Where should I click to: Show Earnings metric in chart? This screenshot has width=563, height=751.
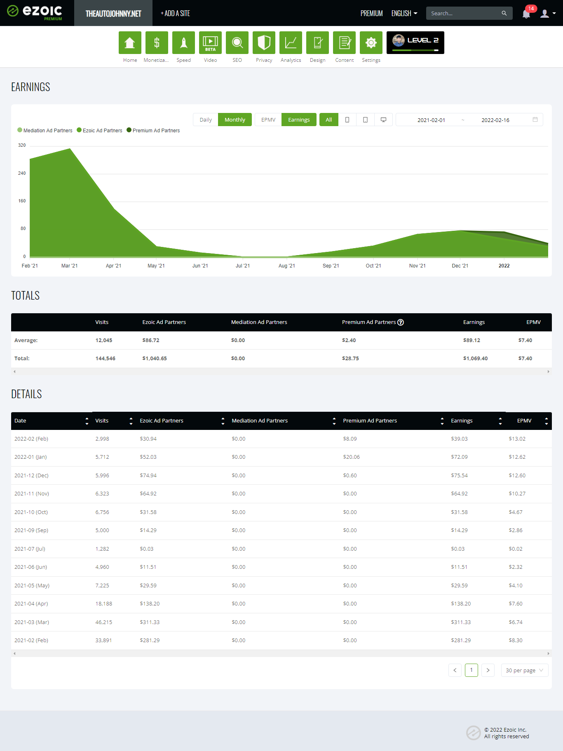[x=299, y=120]
